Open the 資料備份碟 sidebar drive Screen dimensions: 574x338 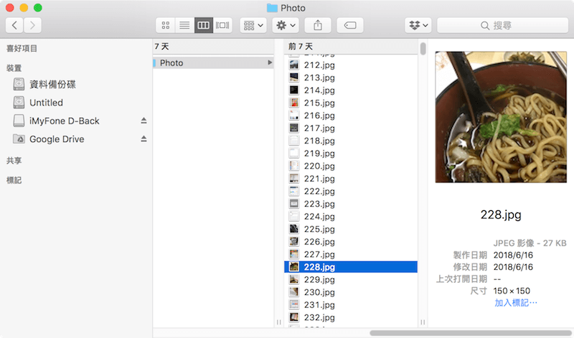pyautogui.click(x=52, y=84)
